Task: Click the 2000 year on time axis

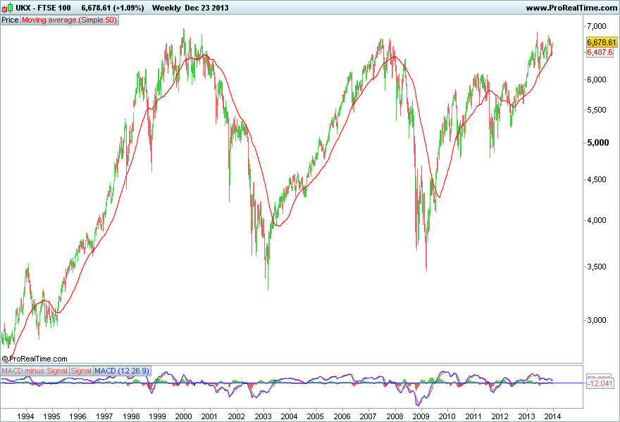Action: click(x=183, y=416)
